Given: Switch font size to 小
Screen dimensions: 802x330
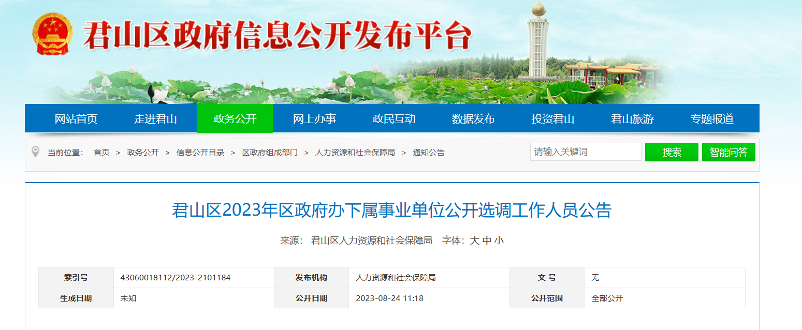Looking at the screenshot, I should point(499,241).
